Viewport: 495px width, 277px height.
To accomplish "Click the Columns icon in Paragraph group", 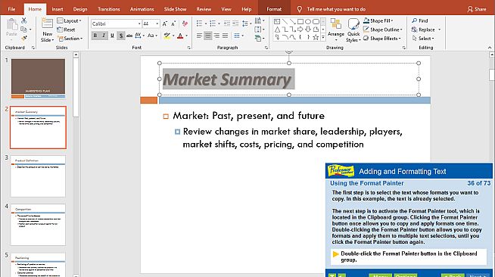I will (x=237, y=36).
